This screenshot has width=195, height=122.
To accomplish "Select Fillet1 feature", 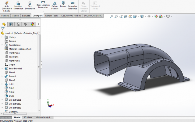I will (x=9, y=88).
